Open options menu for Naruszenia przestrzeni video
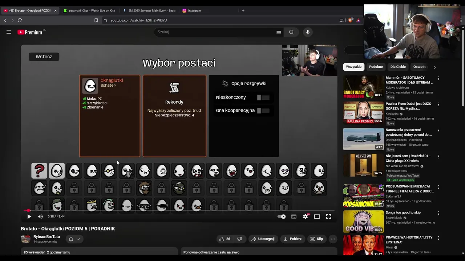Viewport: 465px width, 261px height. (x=438, y=130)
